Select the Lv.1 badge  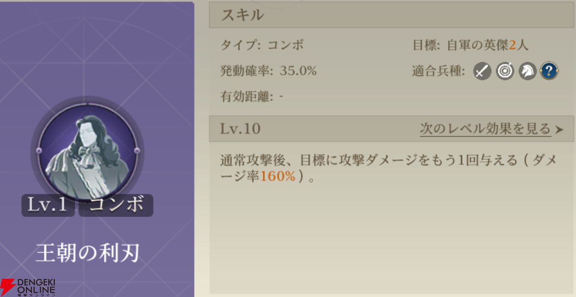pos(48,205)
